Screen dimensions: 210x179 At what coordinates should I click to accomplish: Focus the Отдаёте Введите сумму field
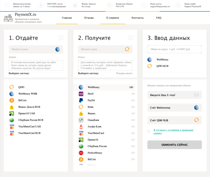click(36, 49)
